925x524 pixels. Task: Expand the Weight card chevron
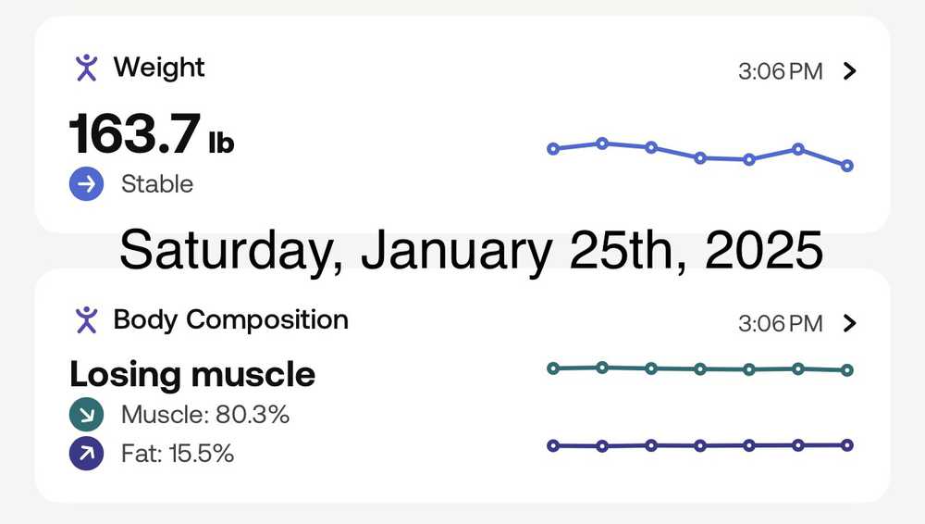click(x=851, y=71)
